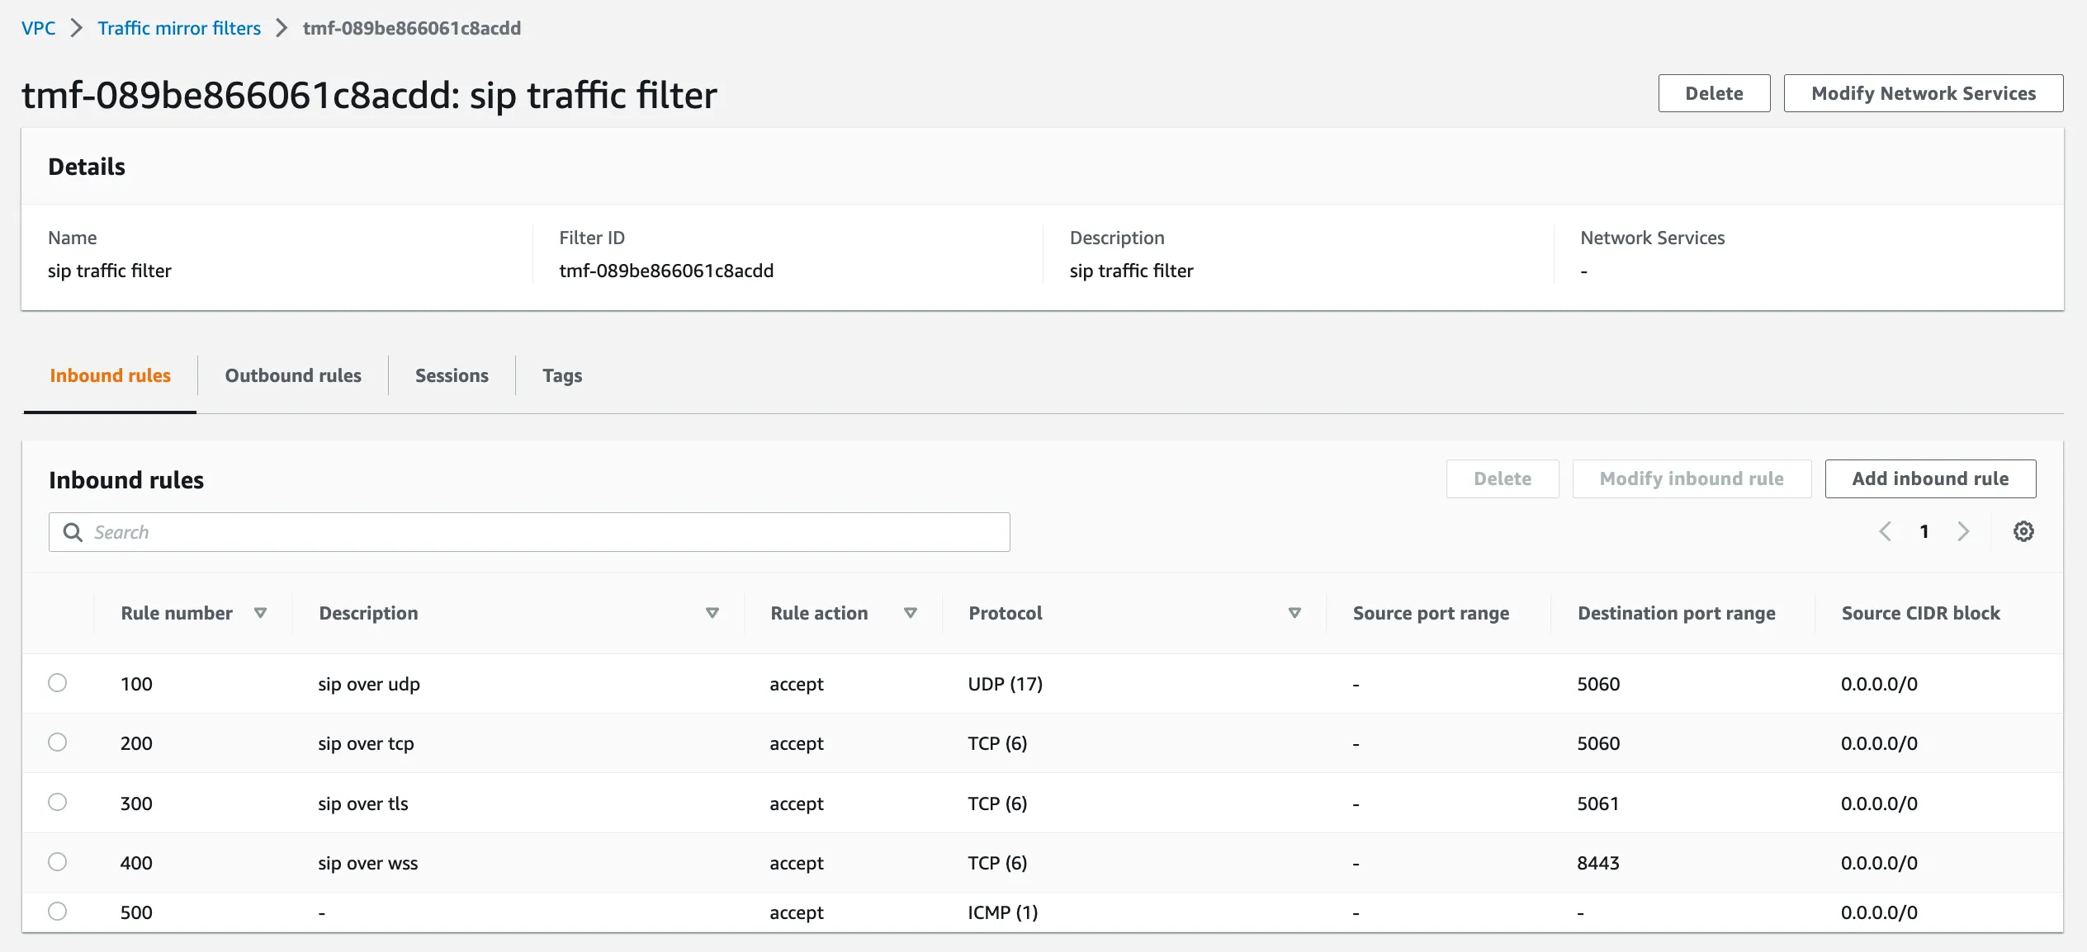This screenshot has width=2087, height=952.
Task: Click Source CIDR block column header
Action: 1920,613
